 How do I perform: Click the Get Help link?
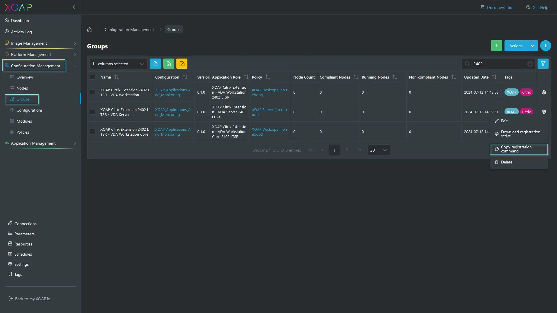click(537, 8)
